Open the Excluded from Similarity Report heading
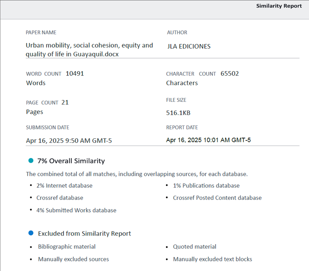Image resolution: width=309 pixels, height=271 pixels. point(84,234)
